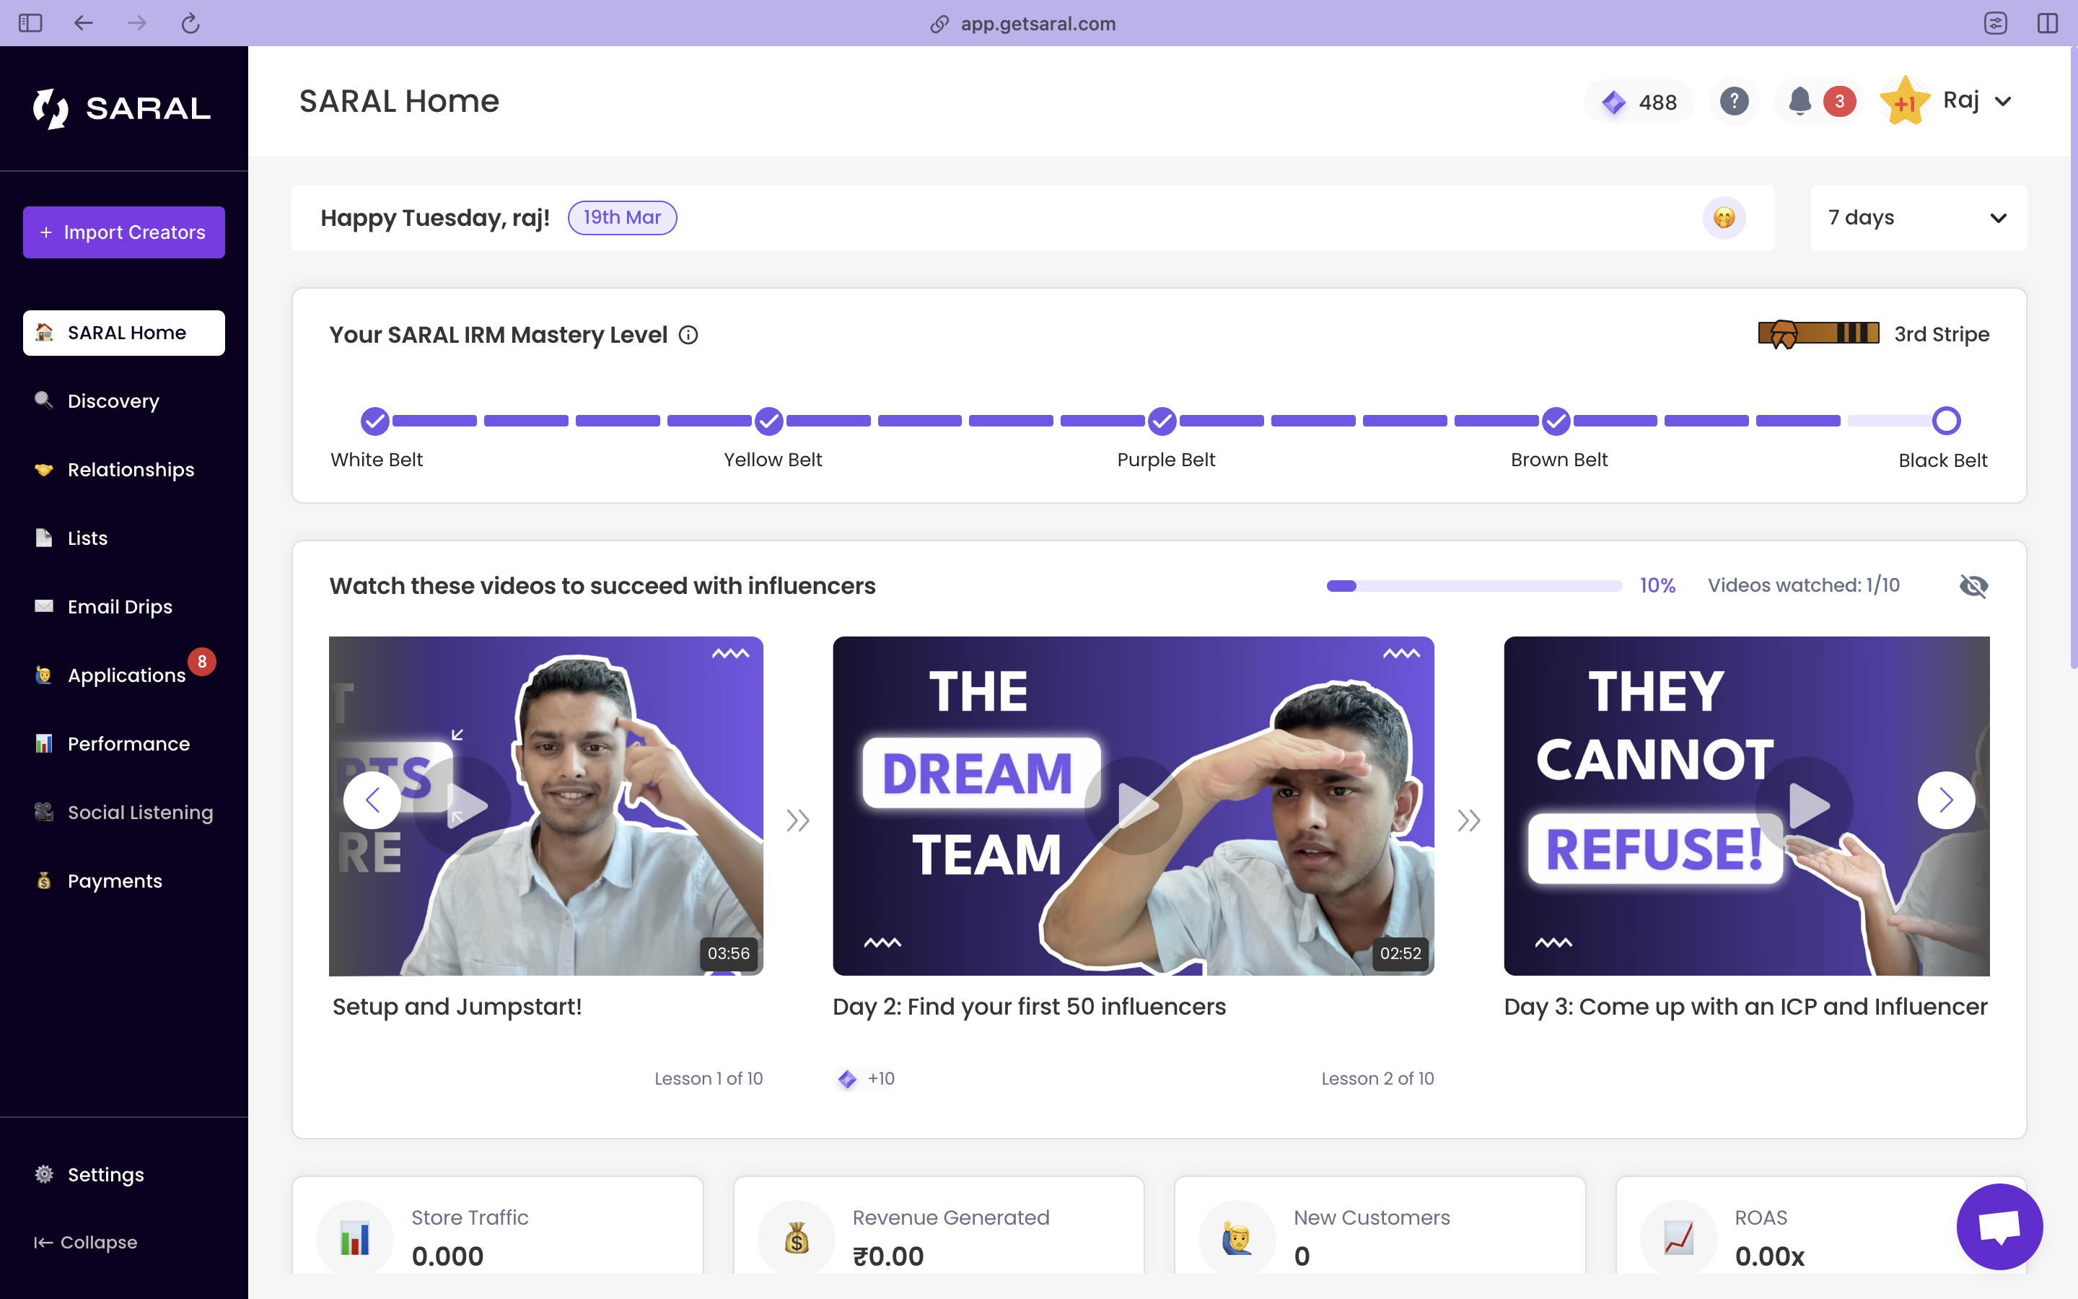Expand the 7 days date range dropdown
Image resolution: width=2078 pixels, height=1299 pixels.
tap(1919, 217)
